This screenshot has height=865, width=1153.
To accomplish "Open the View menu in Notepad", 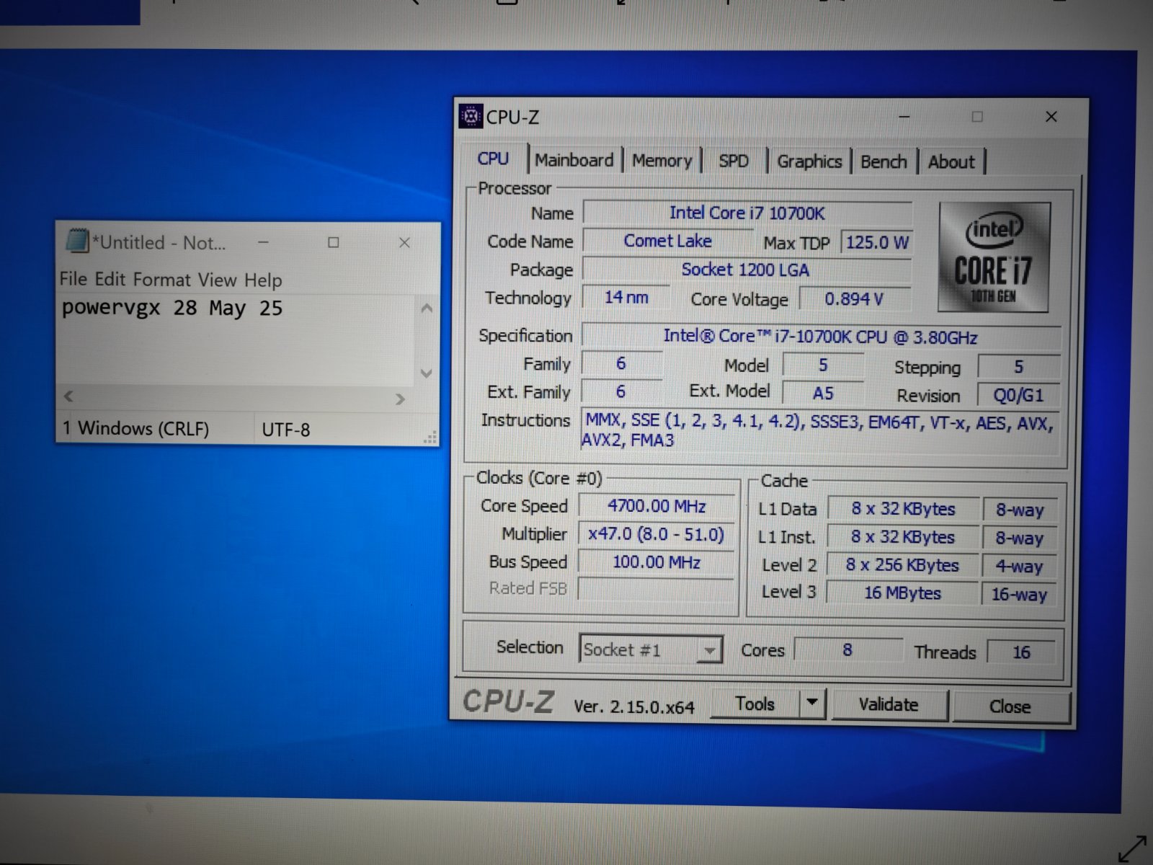I will tap(218, 280).
